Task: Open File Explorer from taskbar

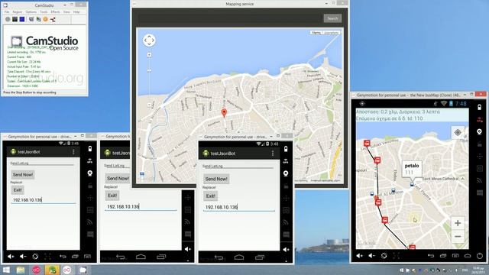Action: click(21, 270)
